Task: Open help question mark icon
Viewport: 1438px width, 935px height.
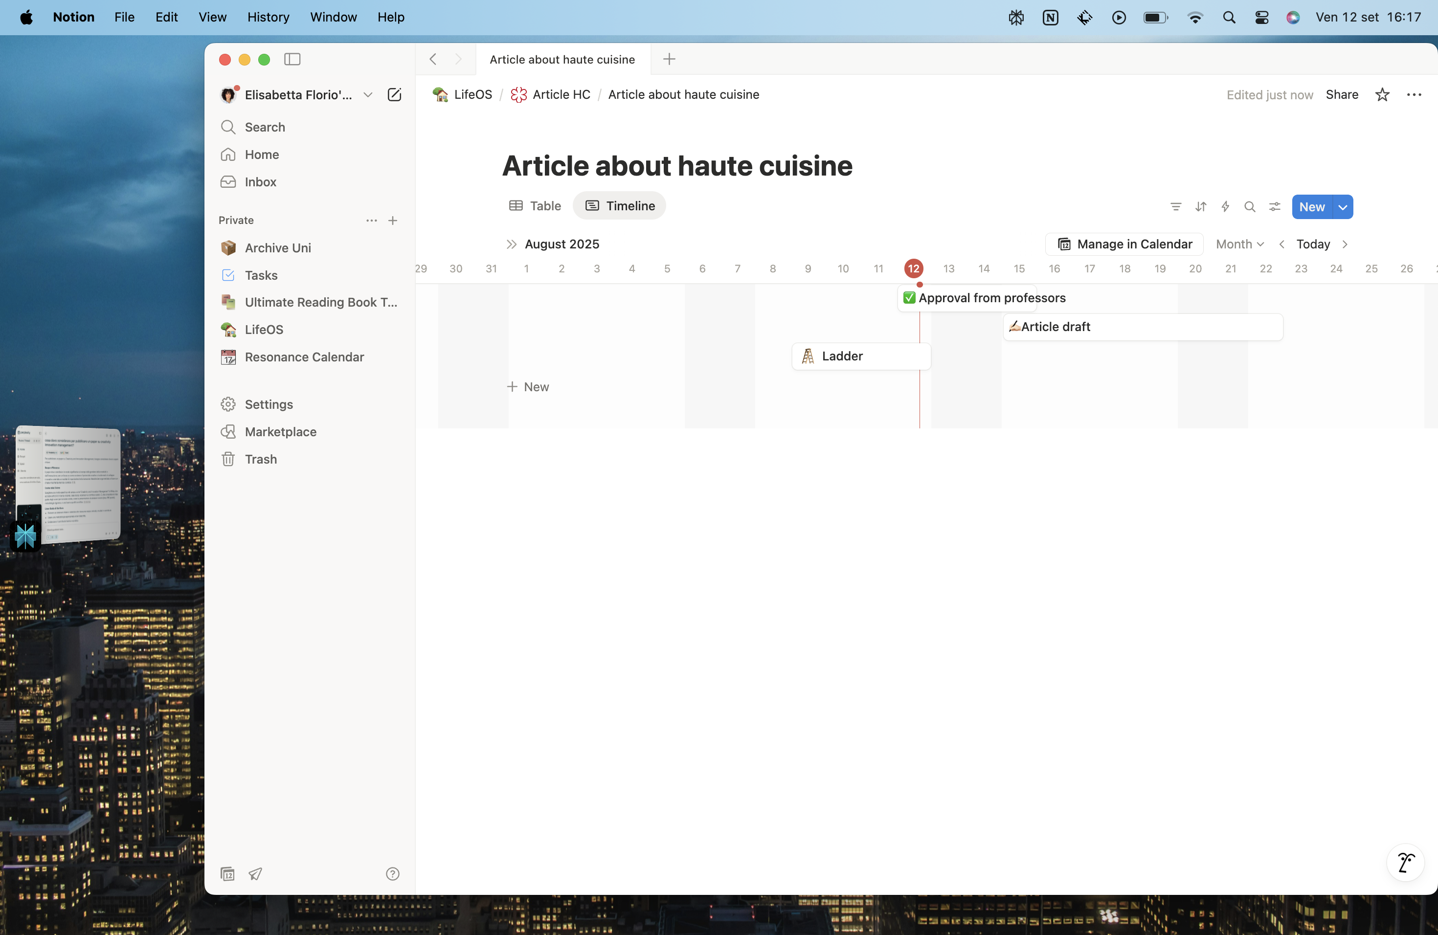Action: [x=392, y=873]
